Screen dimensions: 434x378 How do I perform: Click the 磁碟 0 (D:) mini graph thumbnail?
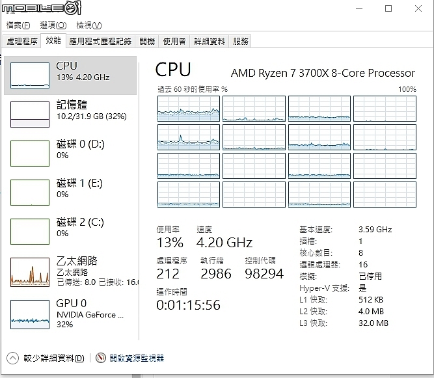point(30,154)
